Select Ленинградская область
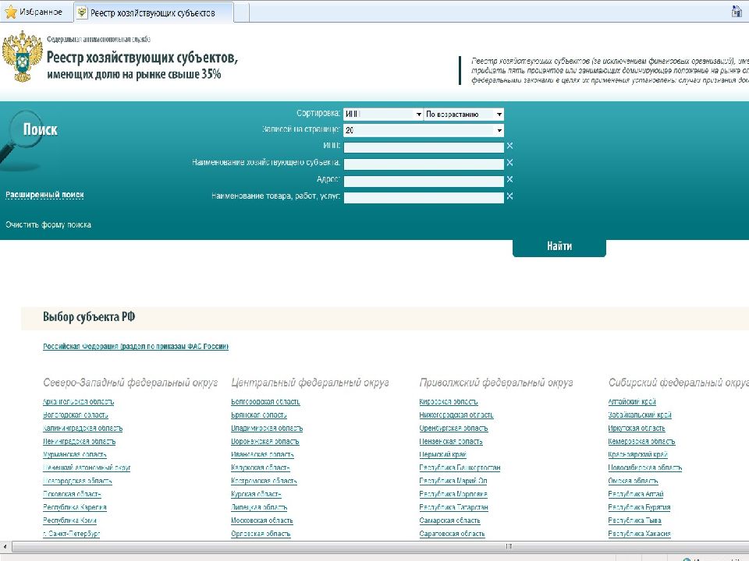This screenshot has width=749, height=561. click(x=80, y=441)
